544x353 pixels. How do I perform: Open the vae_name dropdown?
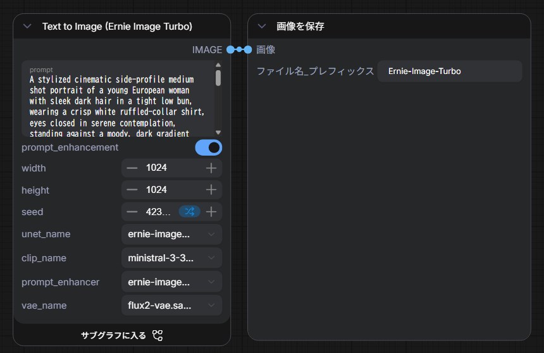pos(171,306)
